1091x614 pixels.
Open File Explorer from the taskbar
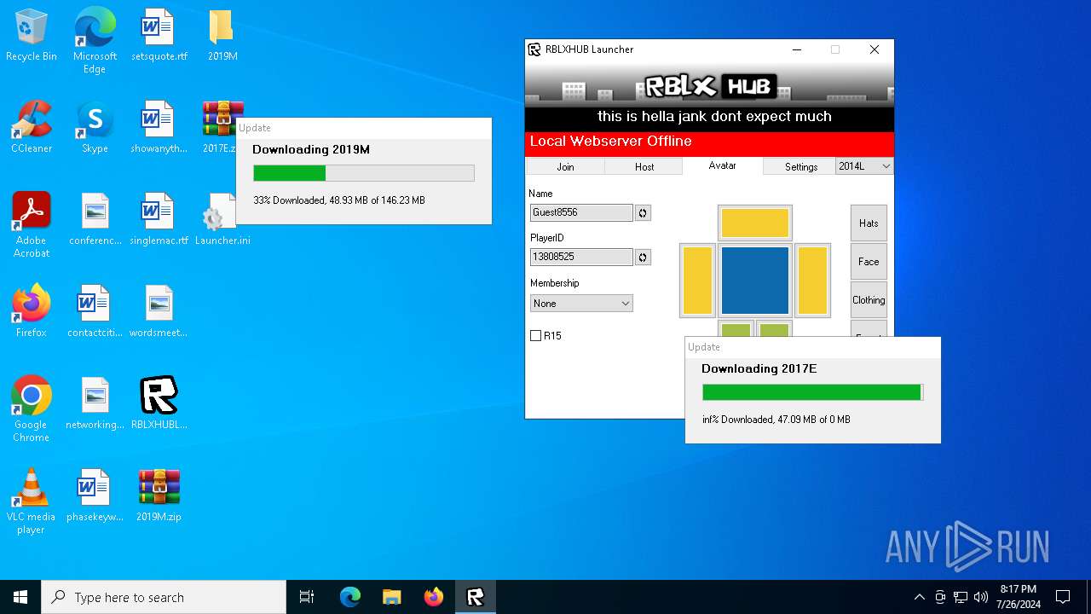tap(392, 597)
